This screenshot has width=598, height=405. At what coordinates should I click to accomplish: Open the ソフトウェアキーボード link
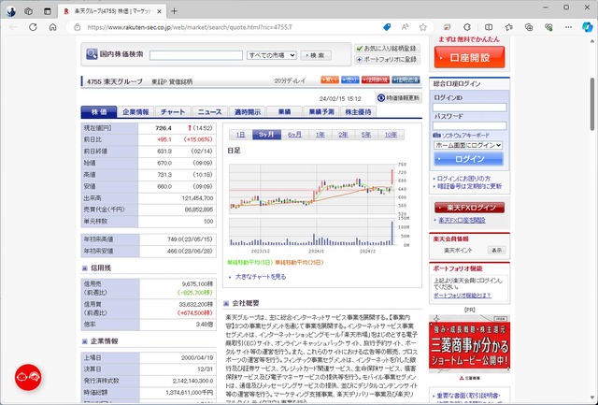click(465, 136)
